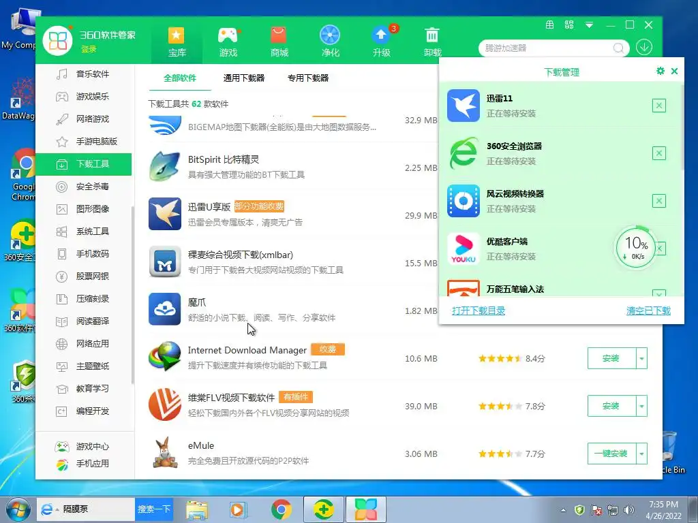The height and width of the screenshot is (523, 698).
Task: Expand install options for Internet Download Manager
Action: tap(641, 358)
